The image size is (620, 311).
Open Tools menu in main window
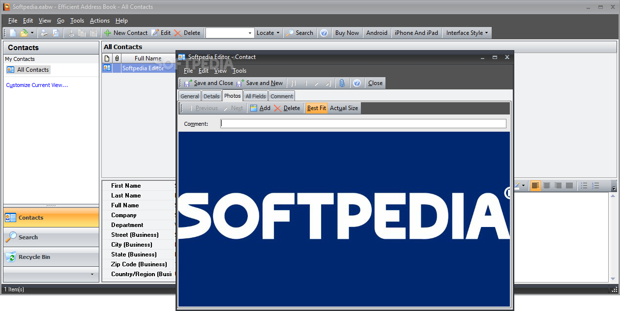(x=77, y=21)
